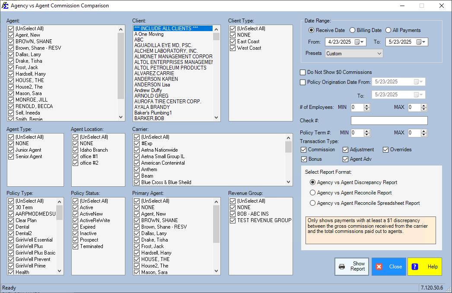Uncheck BROWN, SHANE in the Agent list
The image size is (452, 293).
[10, 41]
